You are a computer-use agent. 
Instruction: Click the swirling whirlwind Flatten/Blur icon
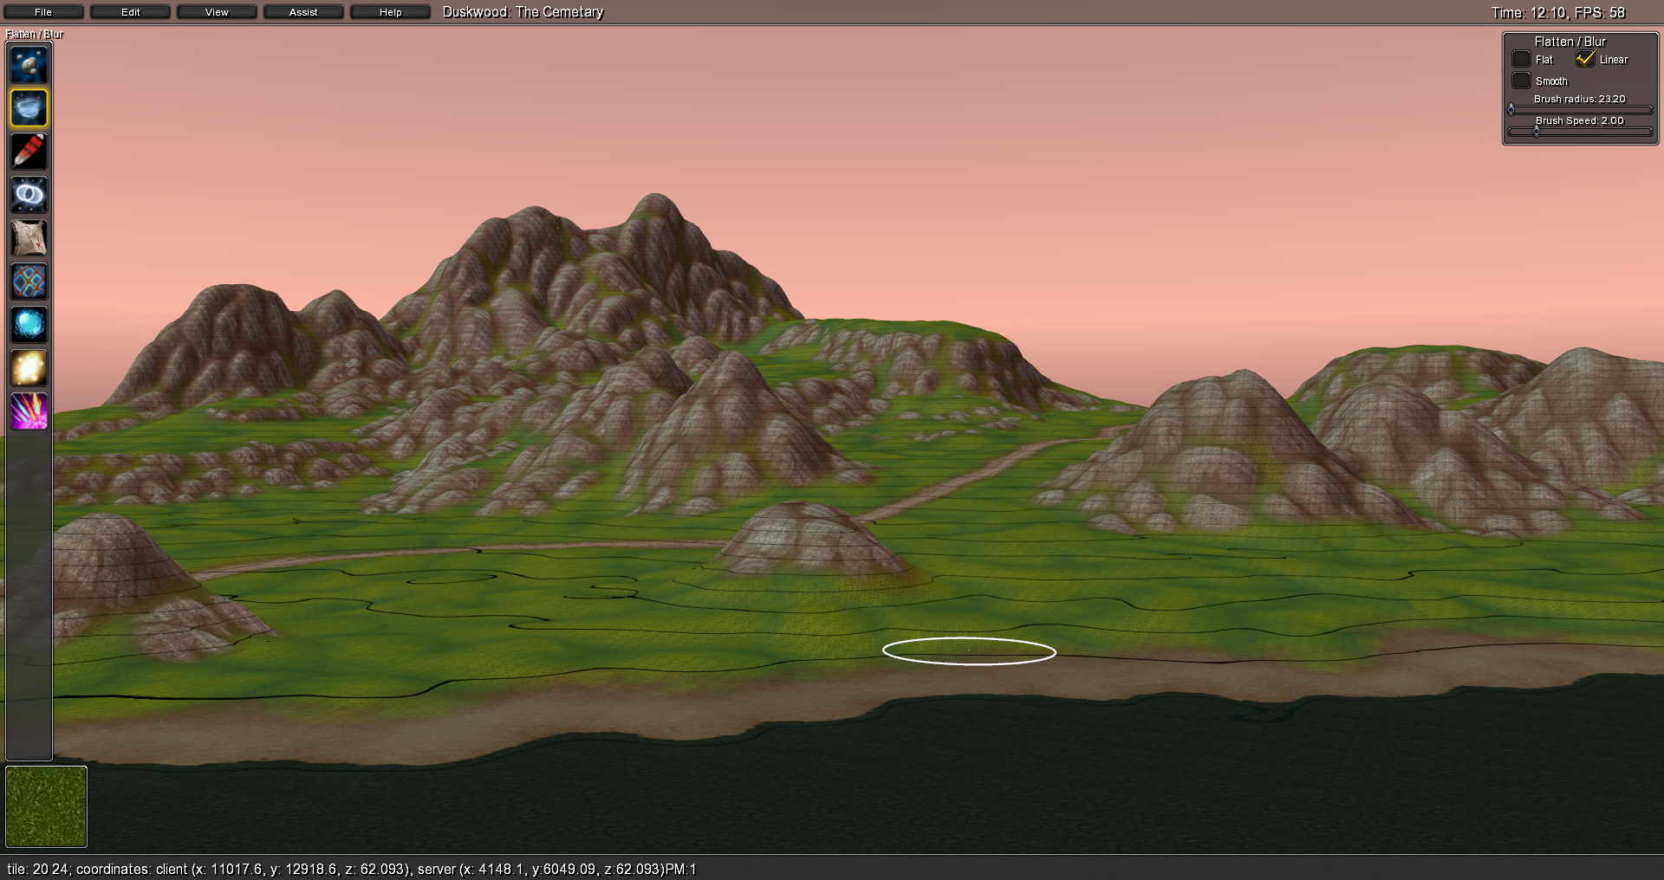tap(29, 108)
